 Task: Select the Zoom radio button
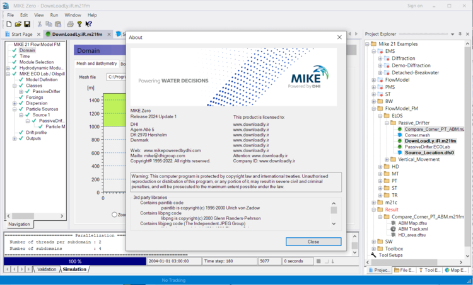point(113,215)
